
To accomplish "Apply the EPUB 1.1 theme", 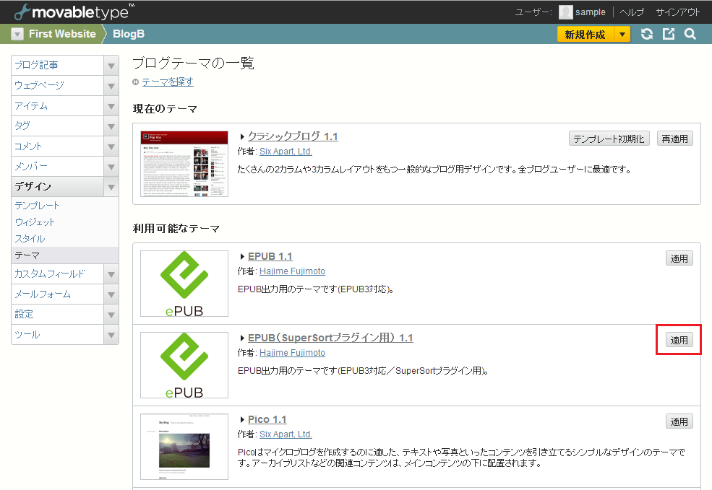I will click(679, 258).
